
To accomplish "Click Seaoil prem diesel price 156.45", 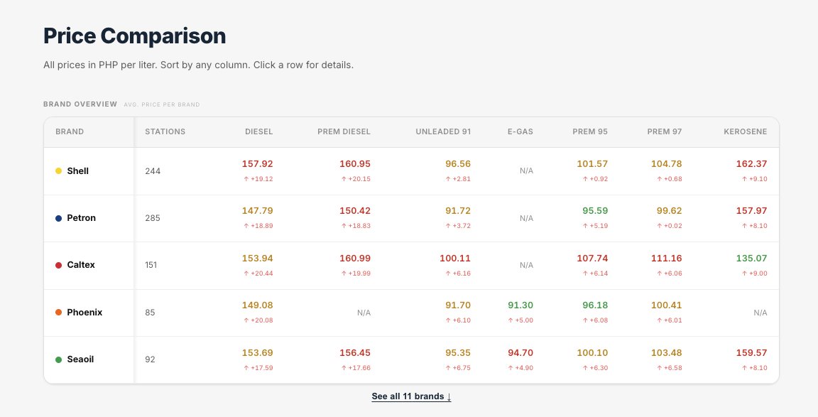I will (355, 353).
